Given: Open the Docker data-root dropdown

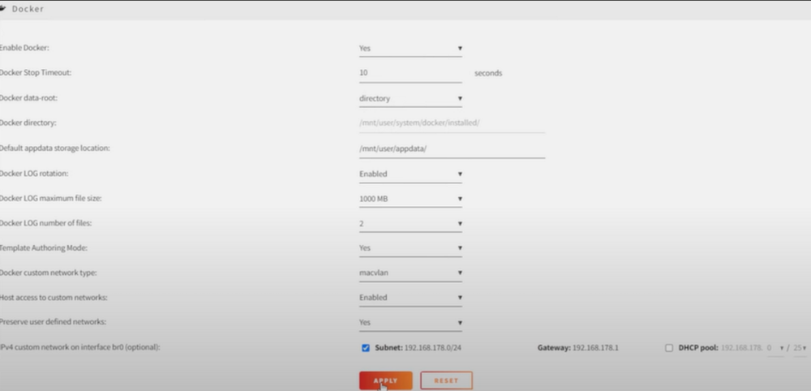Looking at the screenshot, I should tap(410, 98).
